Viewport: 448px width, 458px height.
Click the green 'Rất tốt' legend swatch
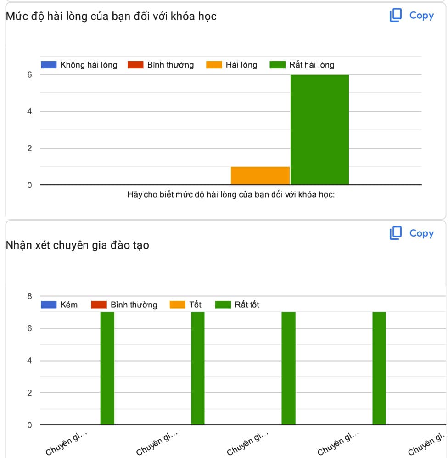tap(223, 305)
